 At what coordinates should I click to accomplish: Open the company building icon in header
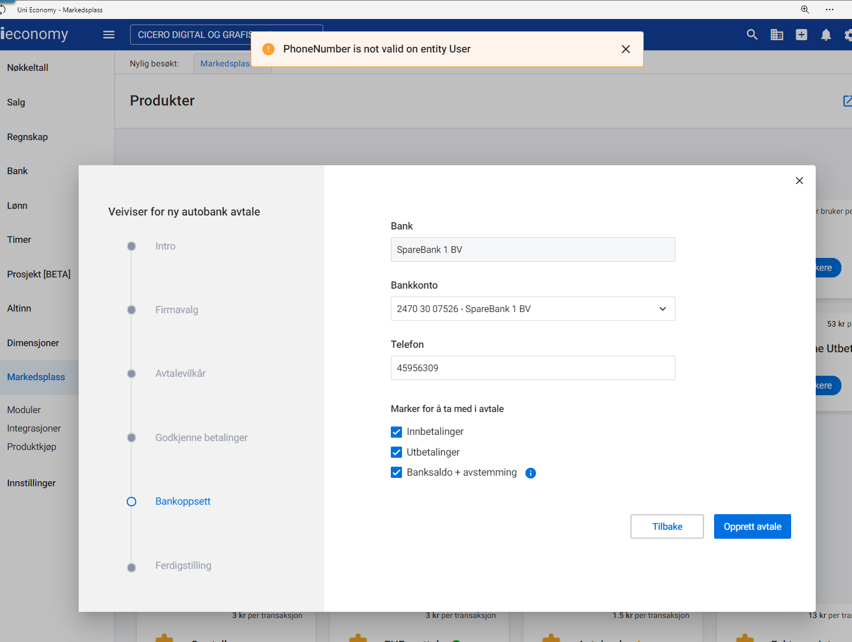[777, 35]
